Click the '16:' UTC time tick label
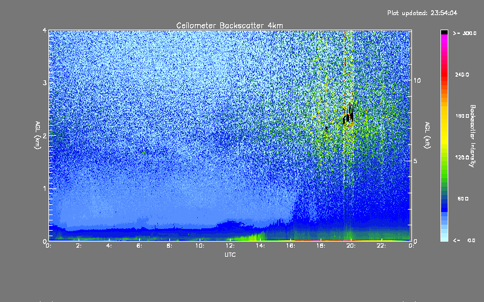Image resolution: width=484 pixels, height=302 pixels. click(x=290, y=246)
